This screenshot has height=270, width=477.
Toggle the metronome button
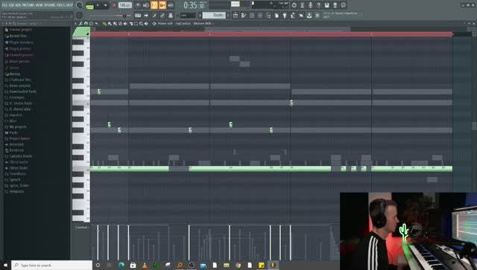pos(138,5)
